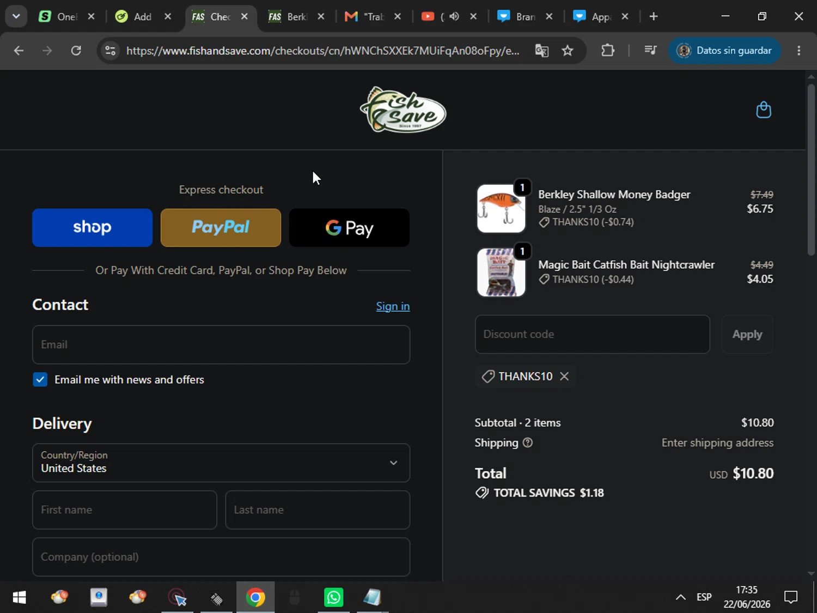The width and height of the screenshot is (817, 613).
Task: Open the Datos sin guardar profile button
Action: (724, 51)
